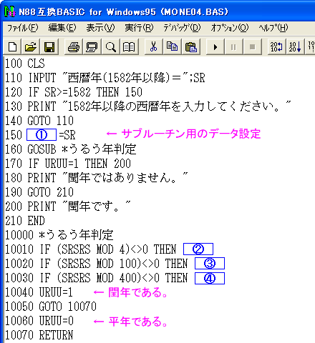
Task: Click the stop execution button
Action: 252,47
